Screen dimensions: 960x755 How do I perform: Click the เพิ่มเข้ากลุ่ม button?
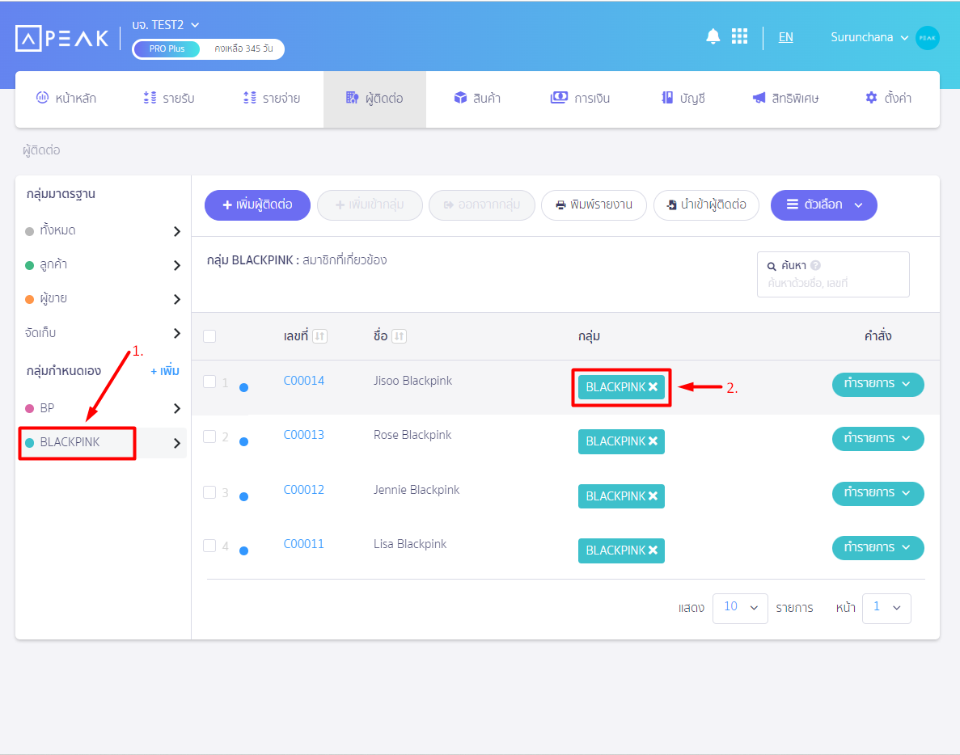(370, 205)
